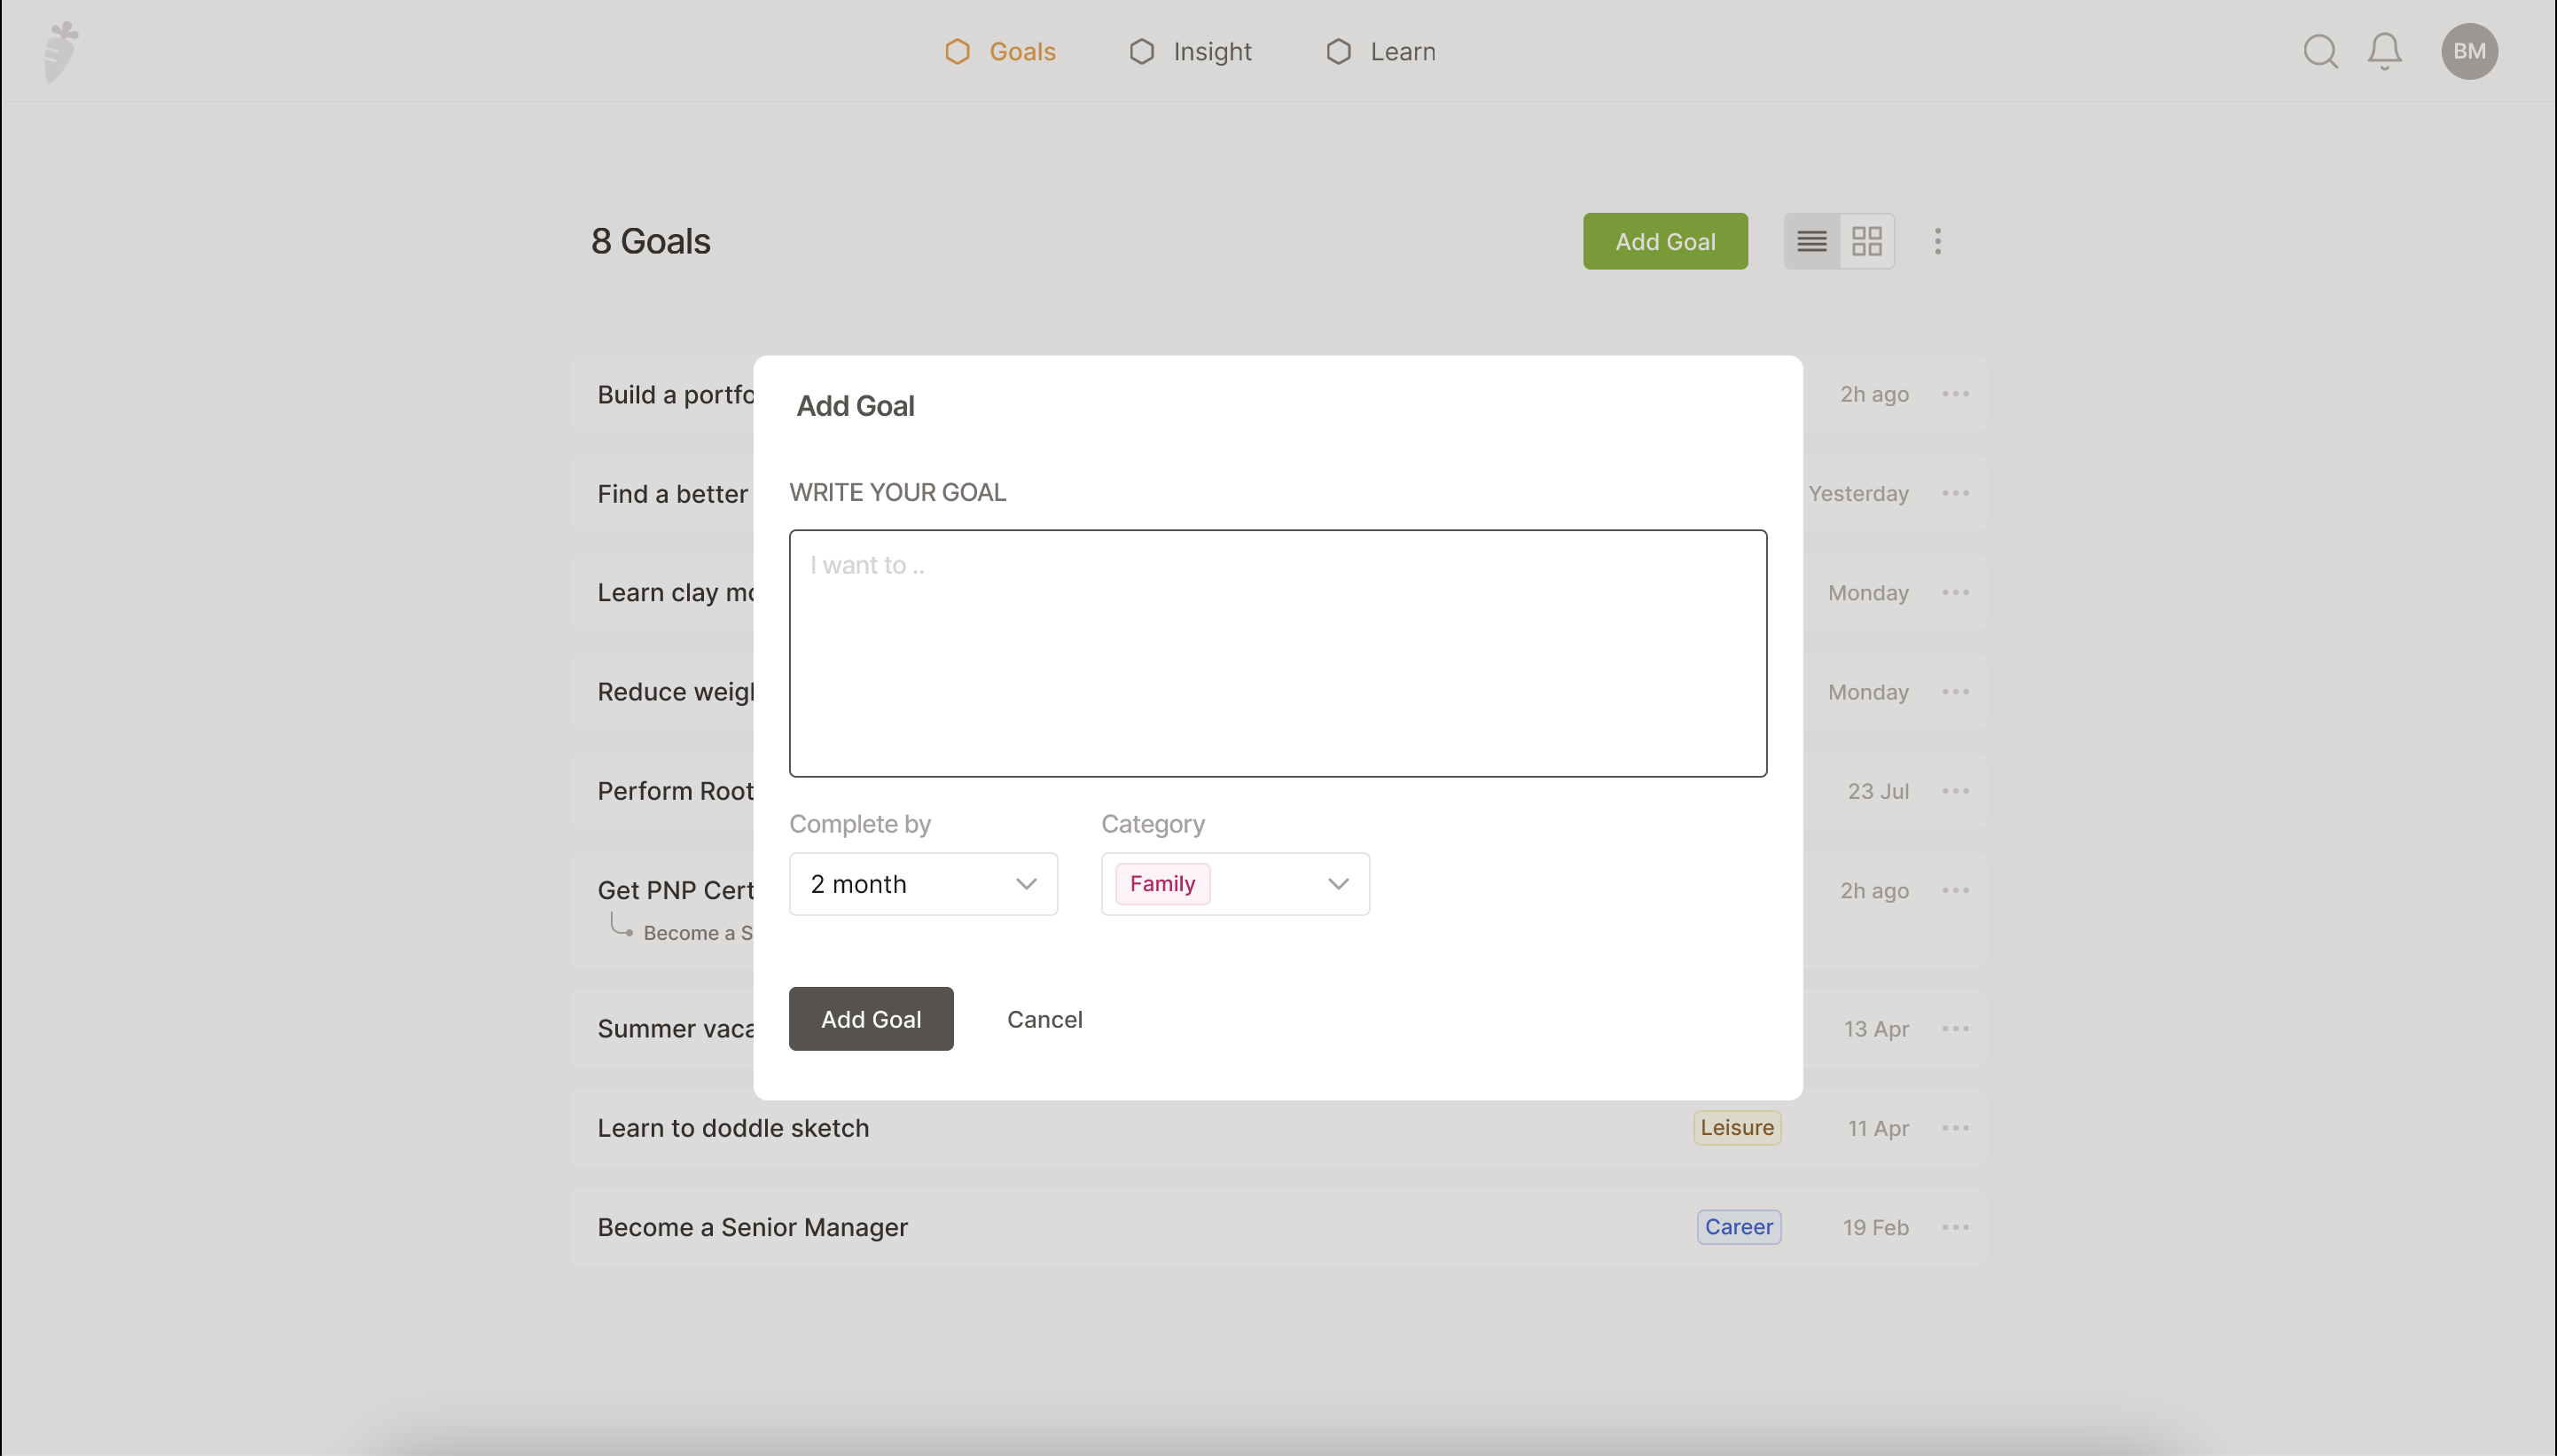Click the carrot logo icon
The height and width of the screenshot is (1456, 2557).
(61, 51)
